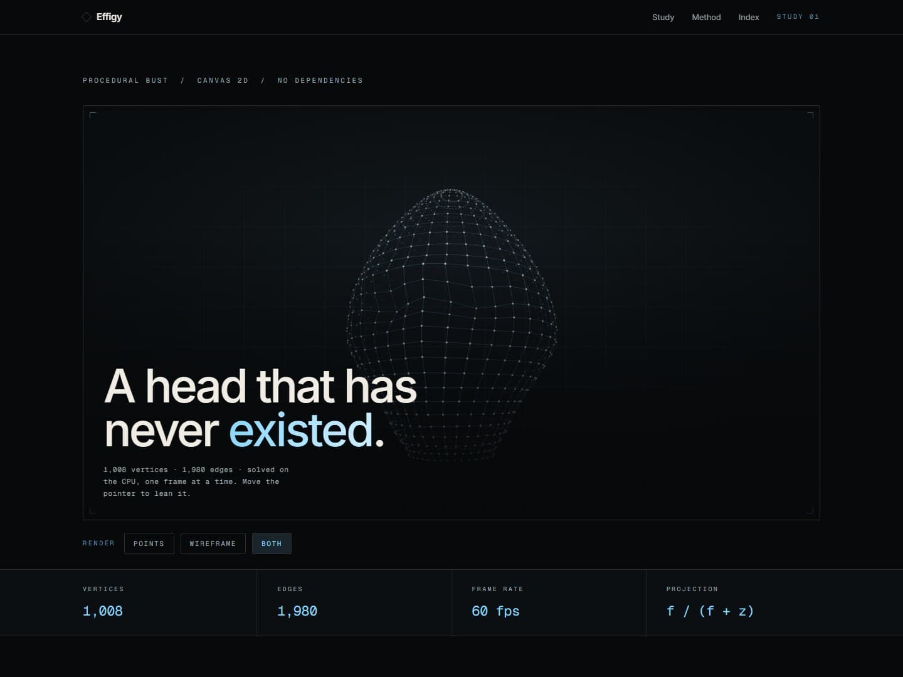Click the Frame Rate value 60 fps
This screenshot has width=903, height=677.
[x=495, y=611]
